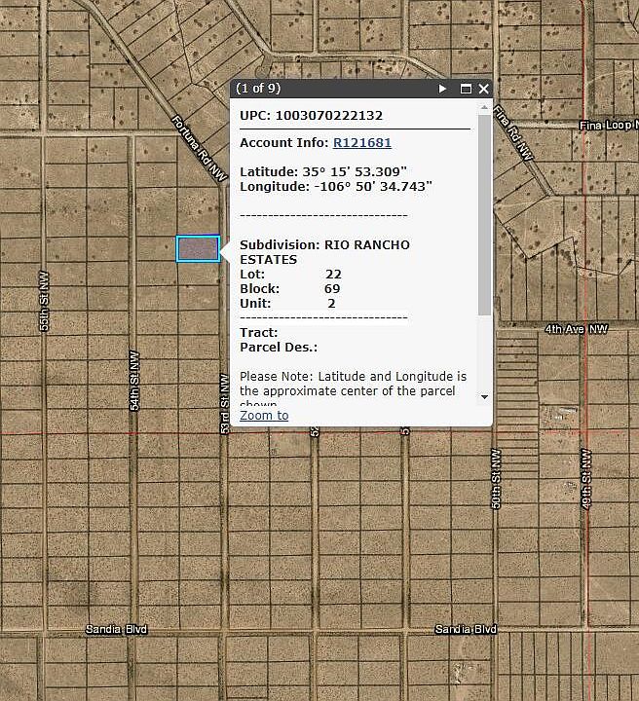Image resolution: width=639 pixels, height=701 pixels.
Task: Click popup scrollbar up arrow
Action: click(484, 108)
